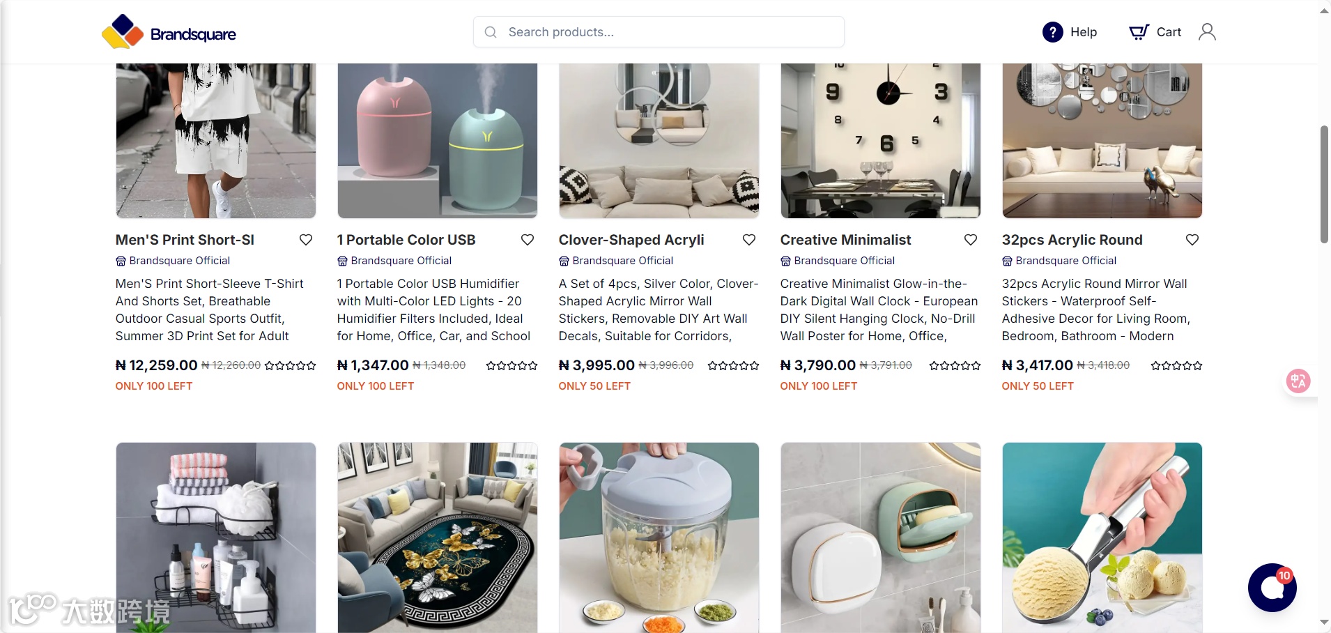Click the pink translate floating icon
Screen dimensions: 1331x633
click(1298, 381)
